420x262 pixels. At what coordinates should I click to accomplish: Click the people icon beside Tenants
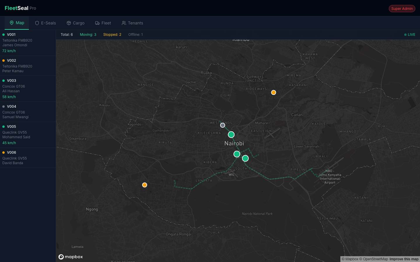tap(124, 23)
